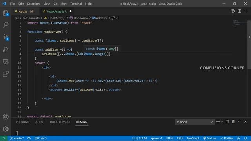Click CRLF end of line selector
Image resolution: width=251 pixels, height=141 pixels.
(180, 138)
